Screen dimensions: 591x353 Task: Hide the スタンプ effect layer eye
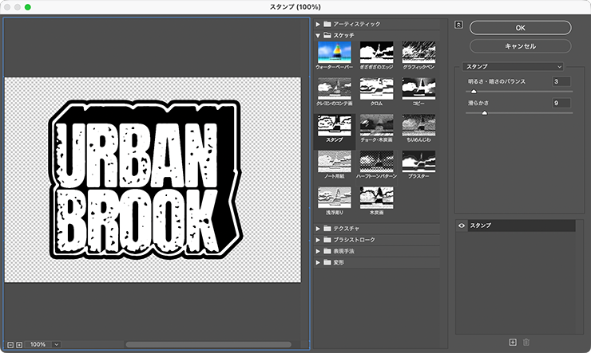click(x=462, y=226)
